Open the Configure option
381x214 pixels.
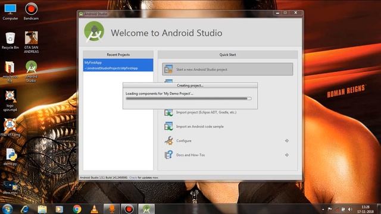184,141
